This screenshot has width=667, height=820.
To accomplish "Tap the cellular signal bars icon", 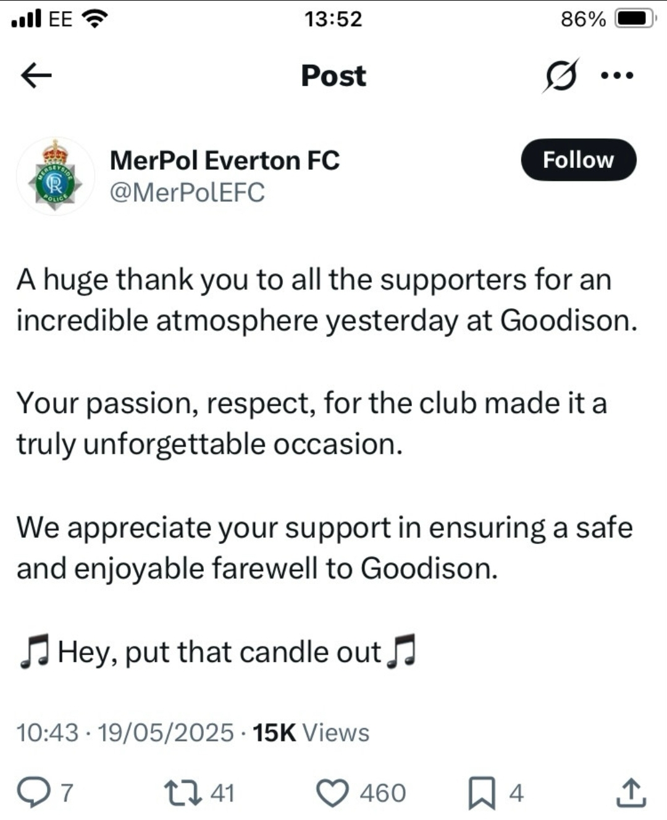I will point(26,19).
